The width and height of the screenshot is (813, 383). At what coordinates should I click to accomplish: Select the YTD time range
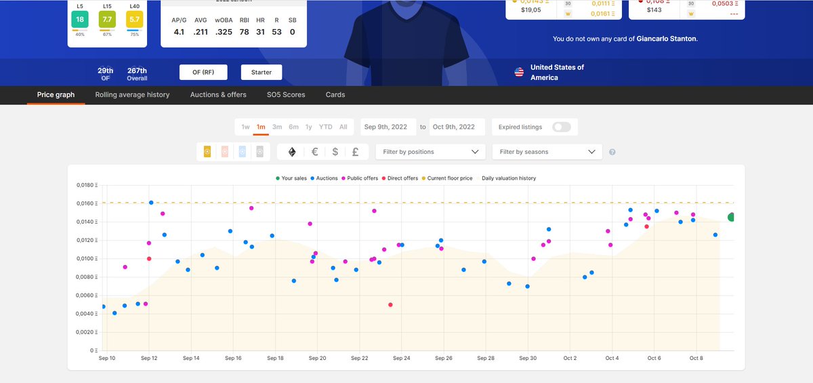tap(326, 127)
